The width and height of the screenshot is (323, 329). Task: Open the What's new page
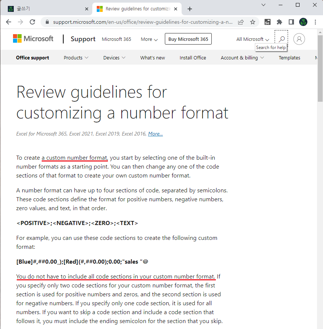coord(153,58)
